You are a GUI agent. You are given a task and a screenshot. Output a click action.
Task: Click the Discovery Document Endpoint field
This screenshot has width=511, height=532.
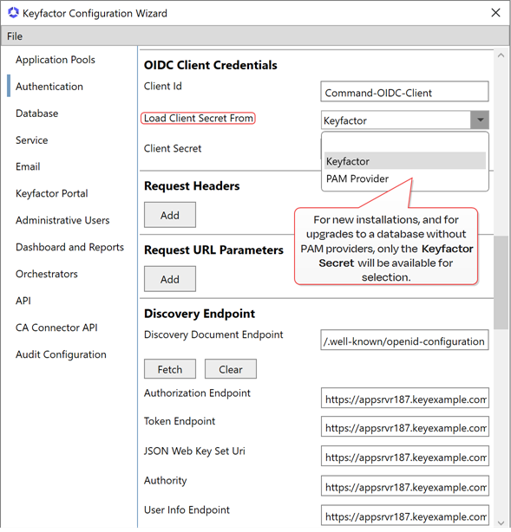pyautogui.click(x=404, y=340)
